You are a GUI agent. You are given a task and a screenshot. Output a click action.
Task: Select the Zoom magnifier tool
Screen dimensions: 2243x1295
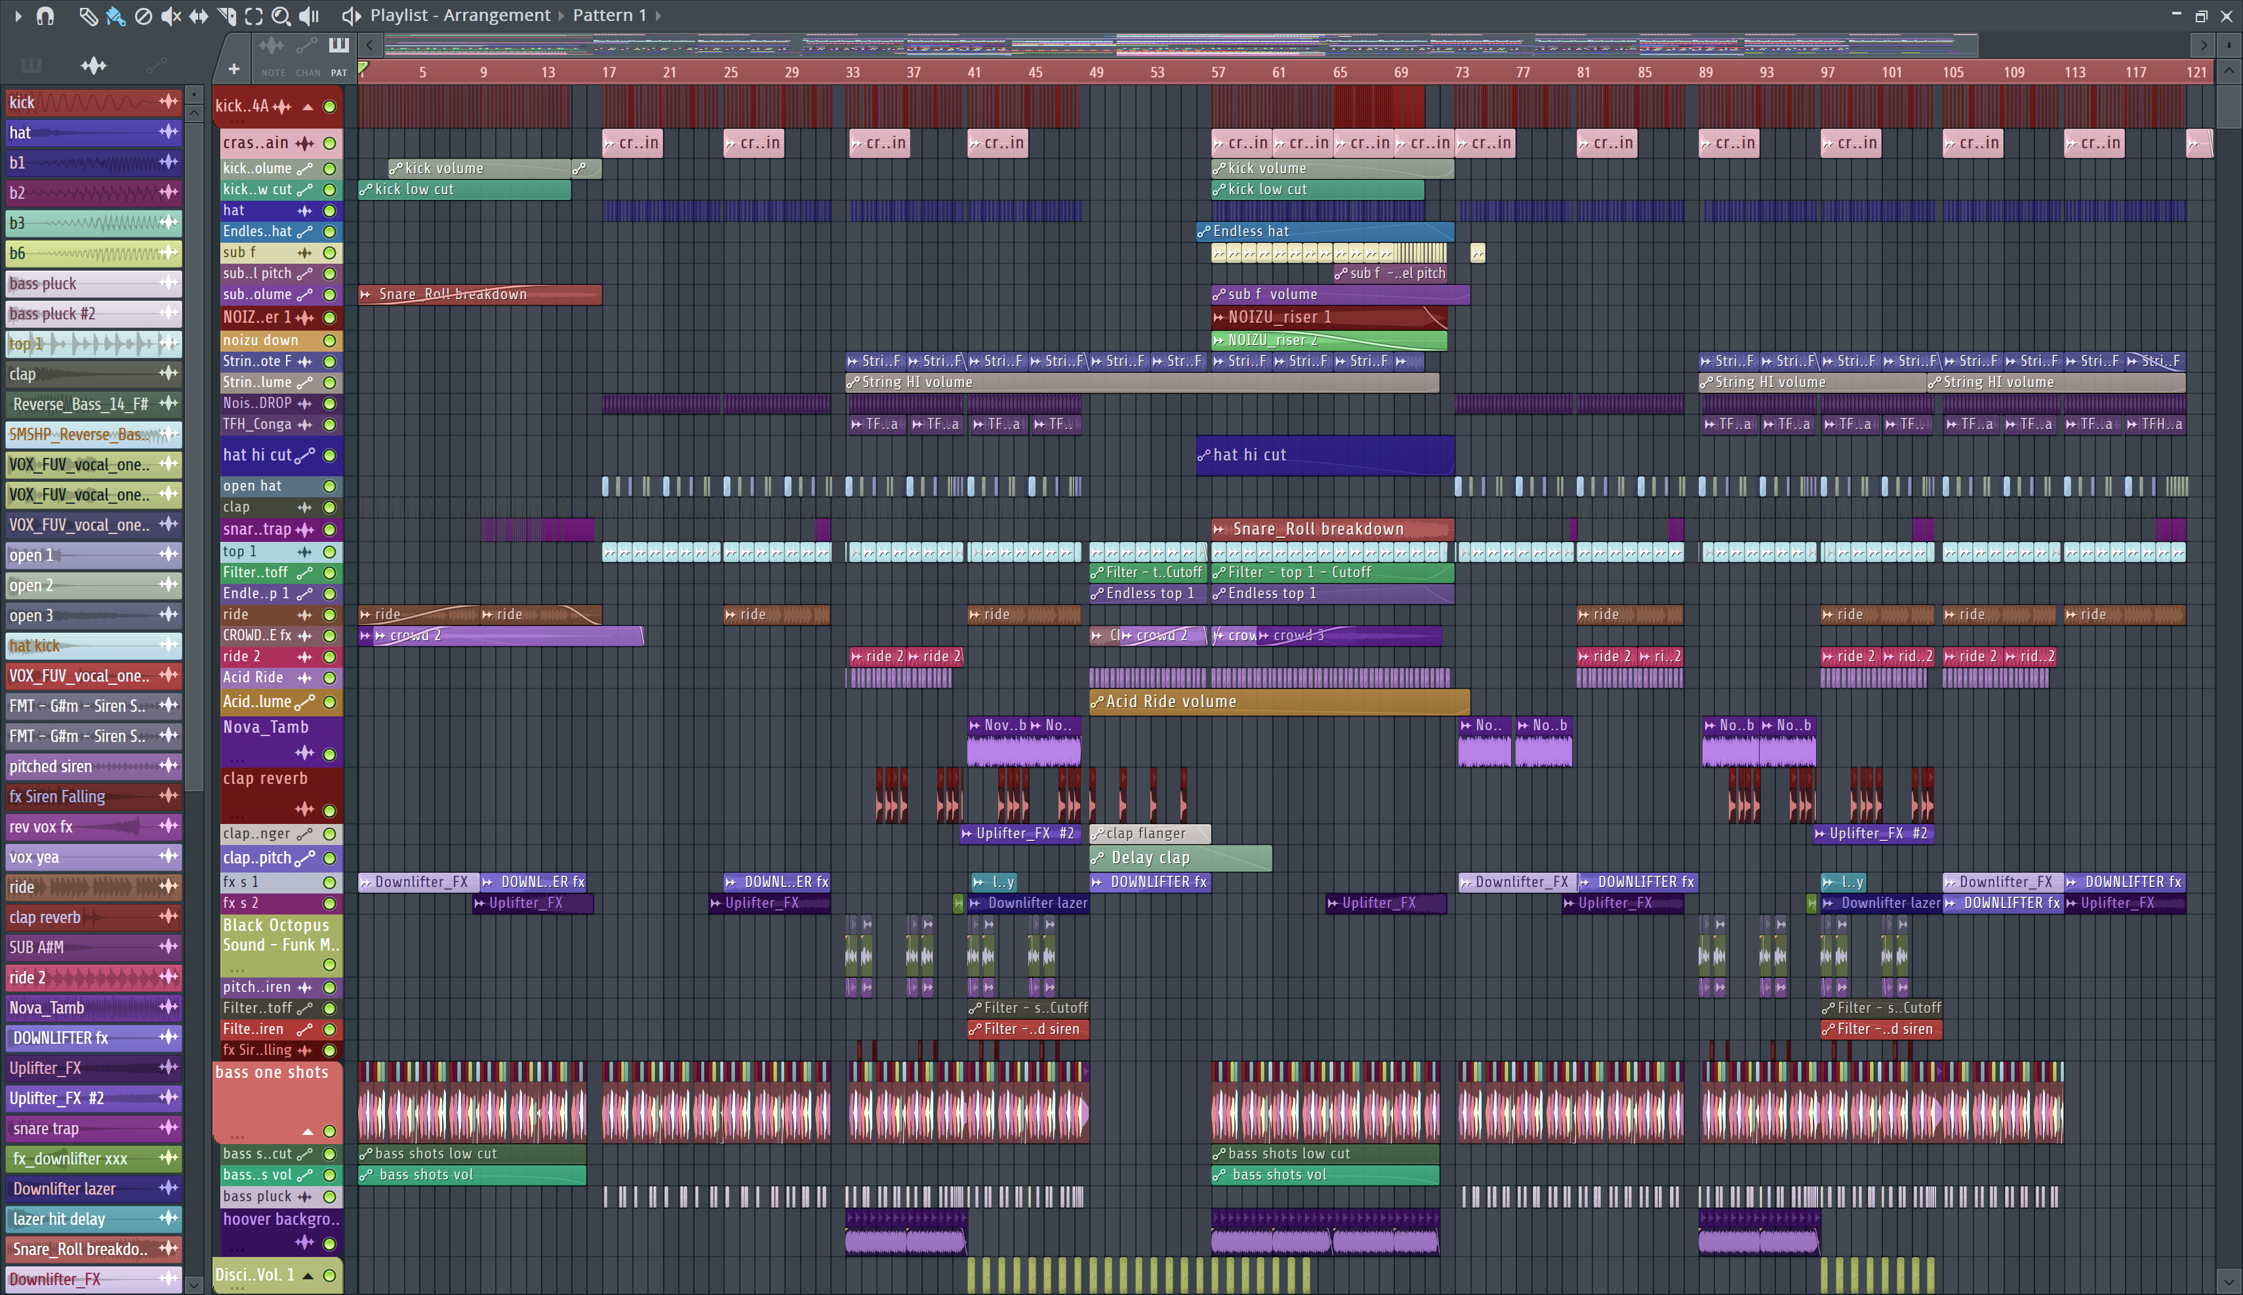(x=281, y=15)
